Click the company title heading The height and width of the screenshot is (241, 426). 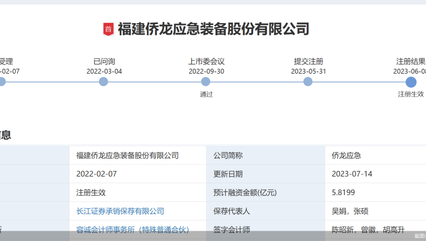[213, 29]
